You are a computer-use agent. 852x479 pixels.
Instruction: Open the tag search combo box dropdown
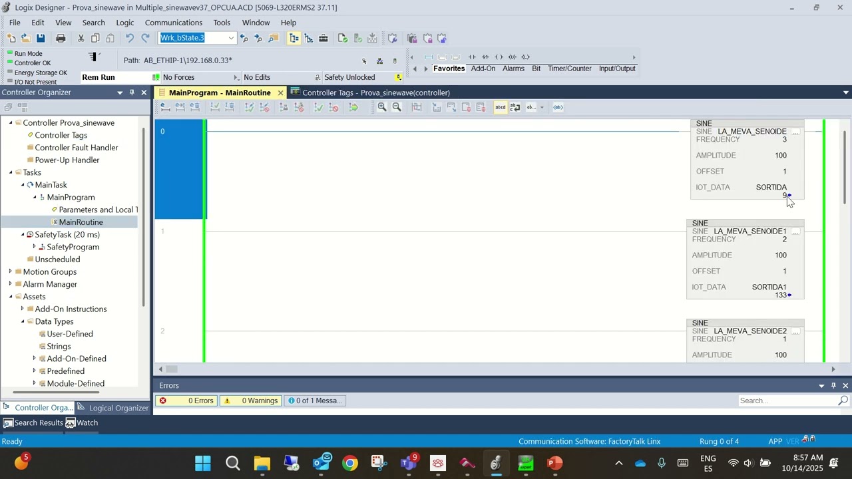coord(231,38)
